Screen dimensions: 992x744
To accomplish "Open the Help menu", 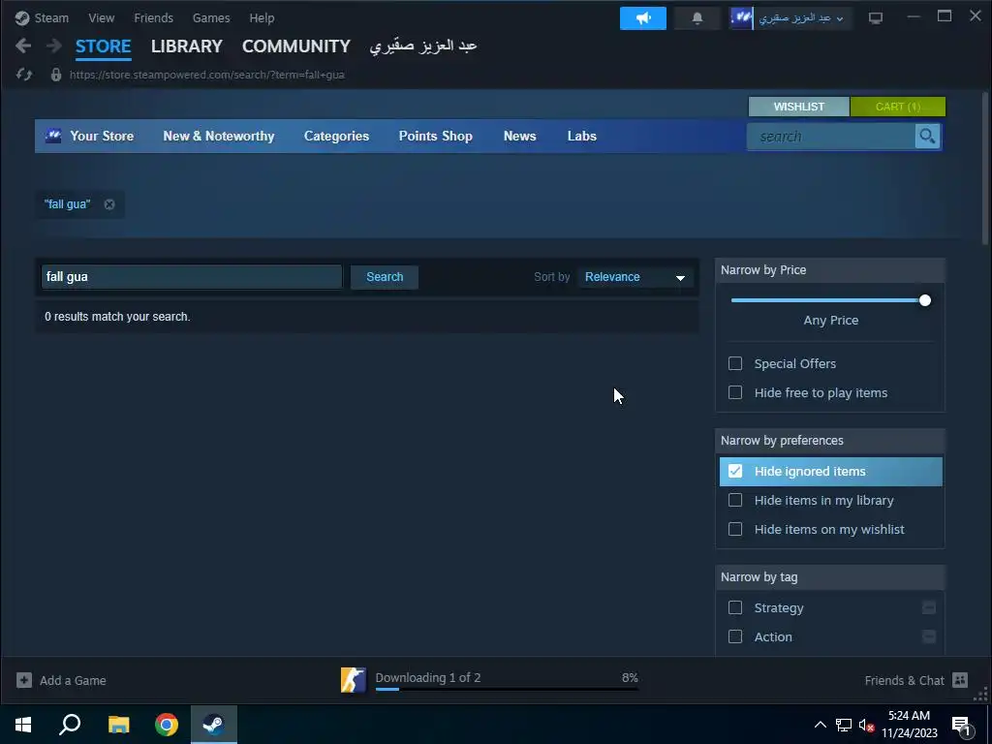I will point(262,17).
